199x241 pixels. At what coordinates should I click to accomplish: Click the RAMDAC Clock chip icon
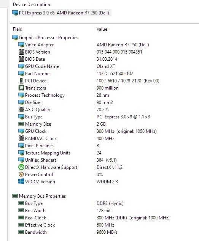tap(21, 139)
